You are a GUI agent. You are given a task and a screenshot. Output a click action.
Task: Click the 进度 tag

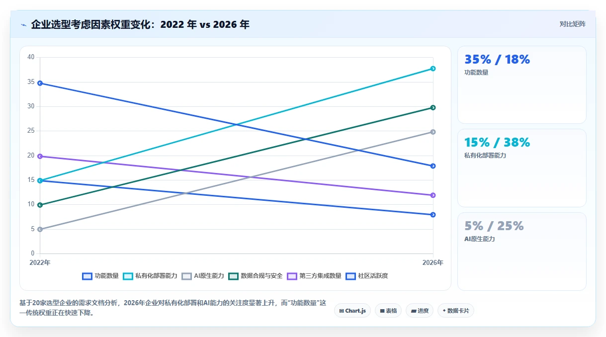click(420, 311)
